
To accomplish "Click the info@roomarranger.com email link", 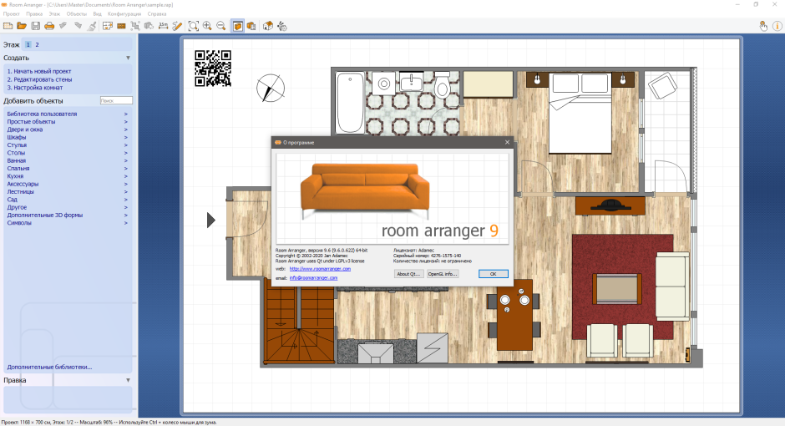I will point(313,278).
